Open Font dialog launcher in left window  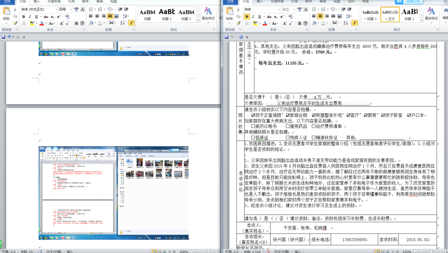[x=84, y=30]
